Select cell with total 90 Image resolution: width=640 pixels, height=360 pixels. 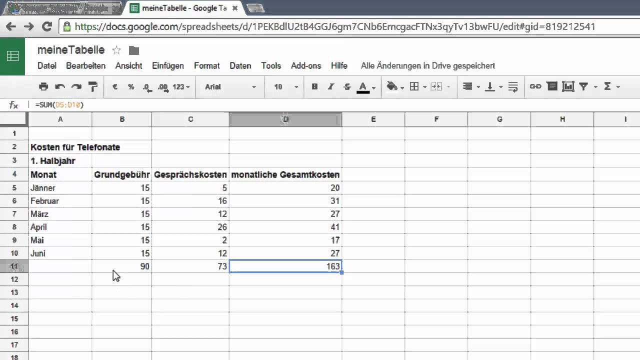click(122, 266)
